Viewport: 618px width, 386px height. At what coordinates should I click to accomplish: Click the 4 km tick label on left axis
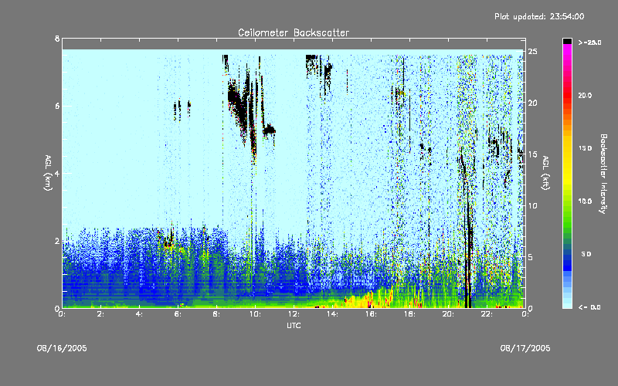pyautogui.click(x=57, y=173)
